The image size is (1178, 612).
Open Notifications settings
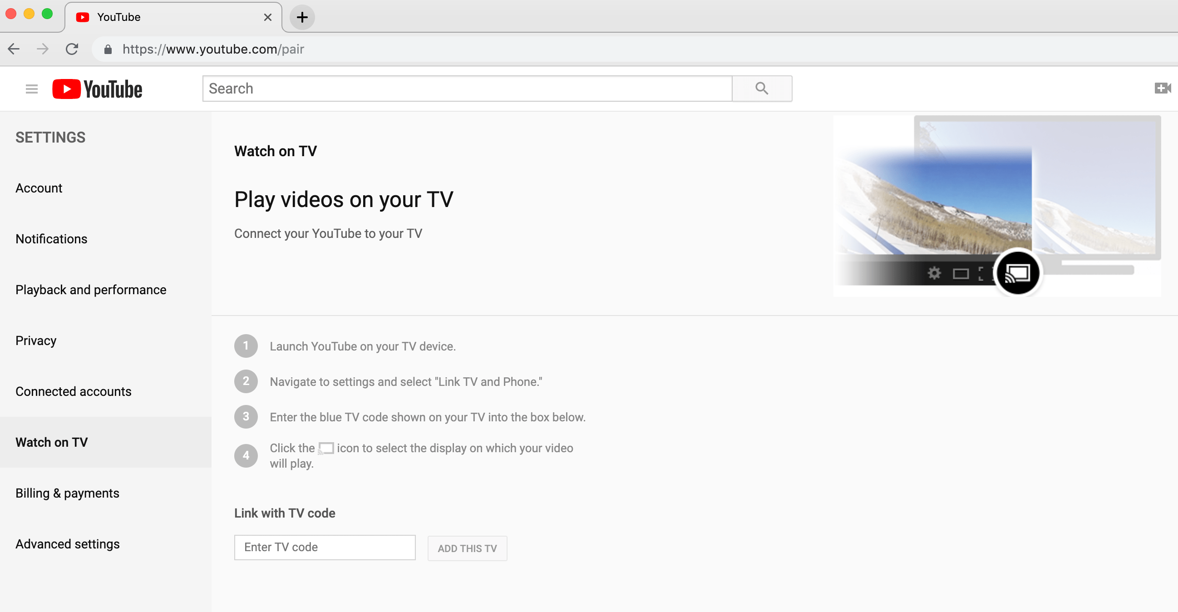tap(51, 239)
